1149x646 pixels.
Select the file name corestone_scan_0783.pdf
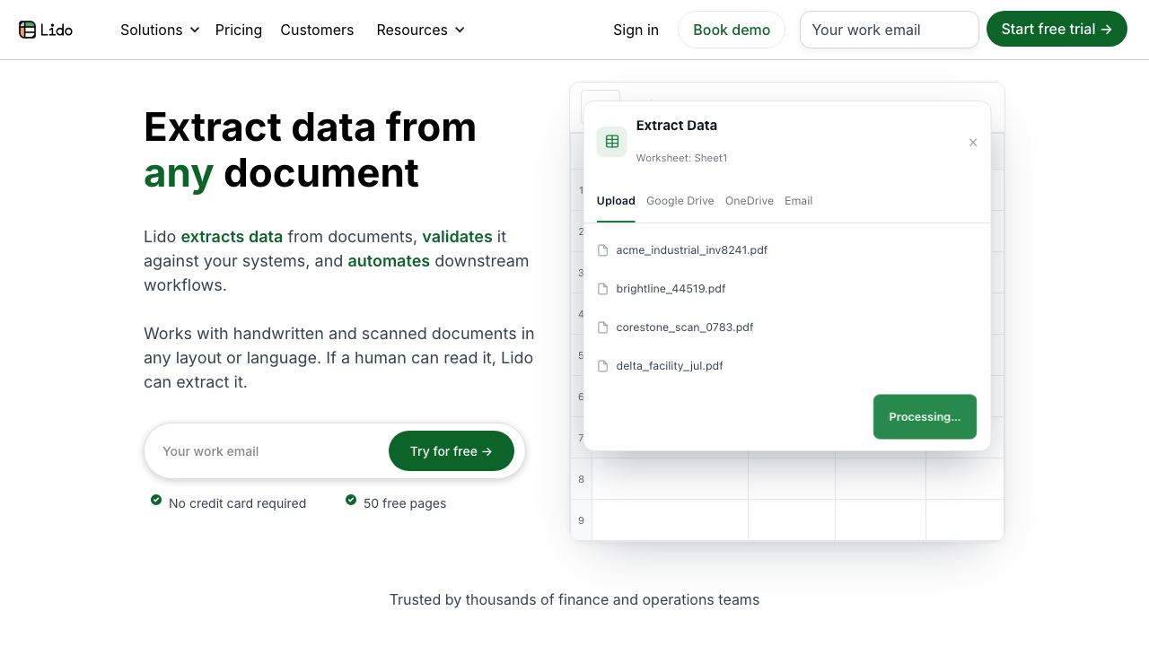[x=685, y=327]
